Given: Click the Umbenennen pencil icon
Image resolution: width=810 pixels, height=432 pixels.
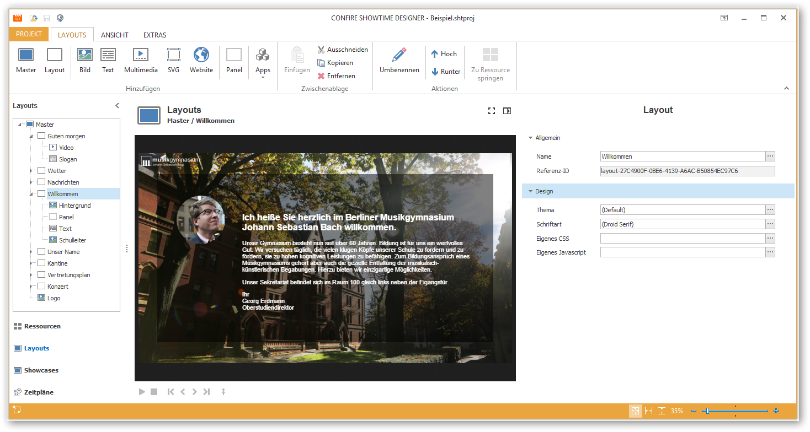Looking at the screenshot, I should (399, 55).
